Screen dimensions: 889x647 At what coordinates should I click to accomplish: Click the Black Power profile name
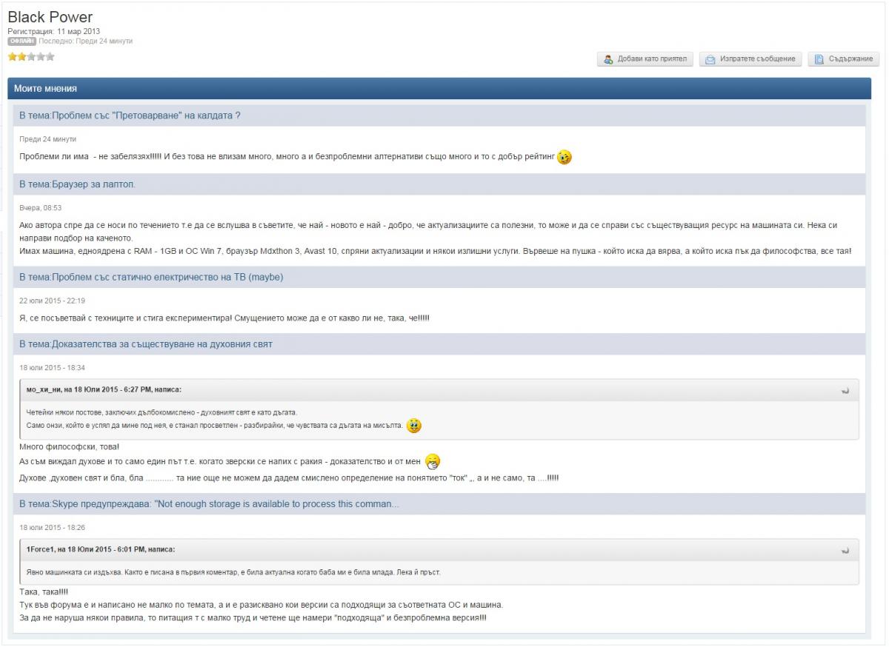(50, 18)
